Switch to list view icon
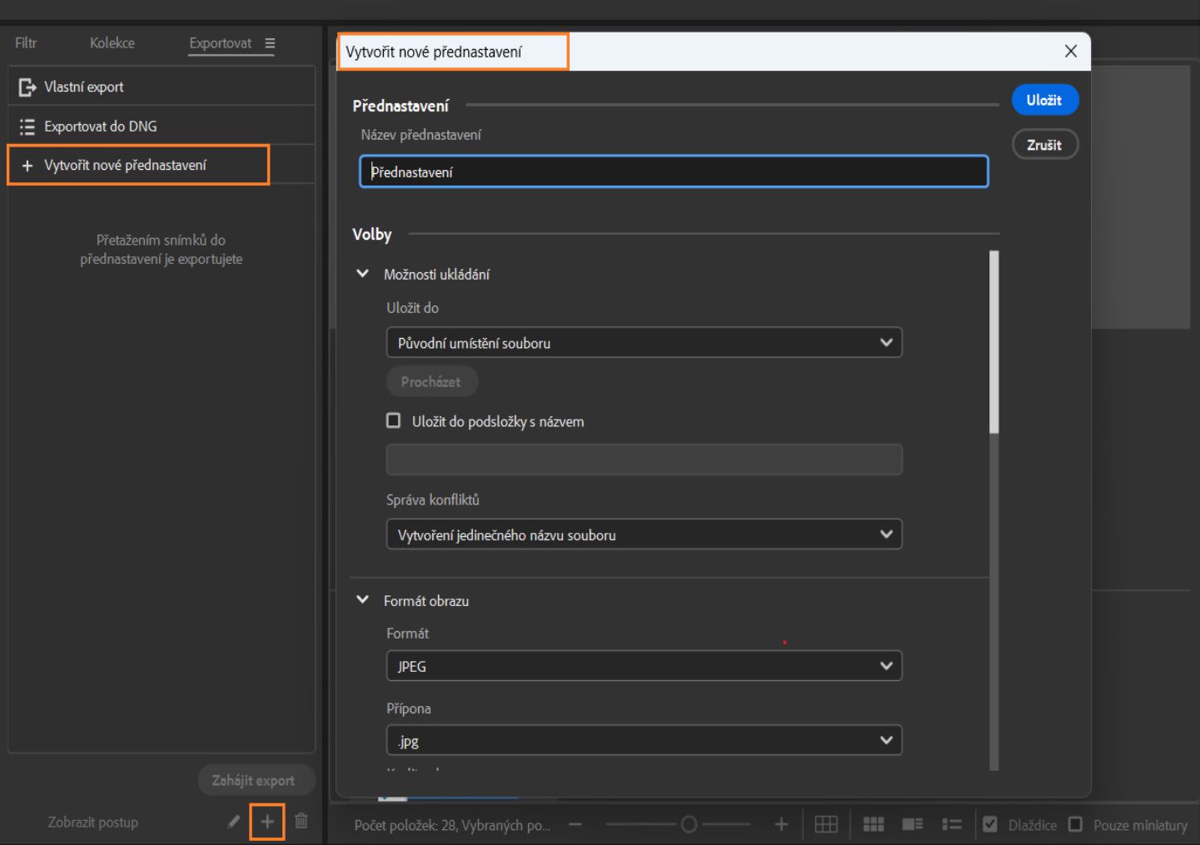Screen dimensions: 1200x845 952,824
